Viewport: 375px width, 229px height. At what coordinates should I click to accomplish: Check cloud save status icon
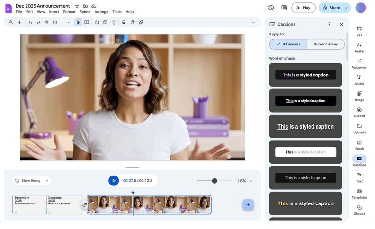click(94, 6)
